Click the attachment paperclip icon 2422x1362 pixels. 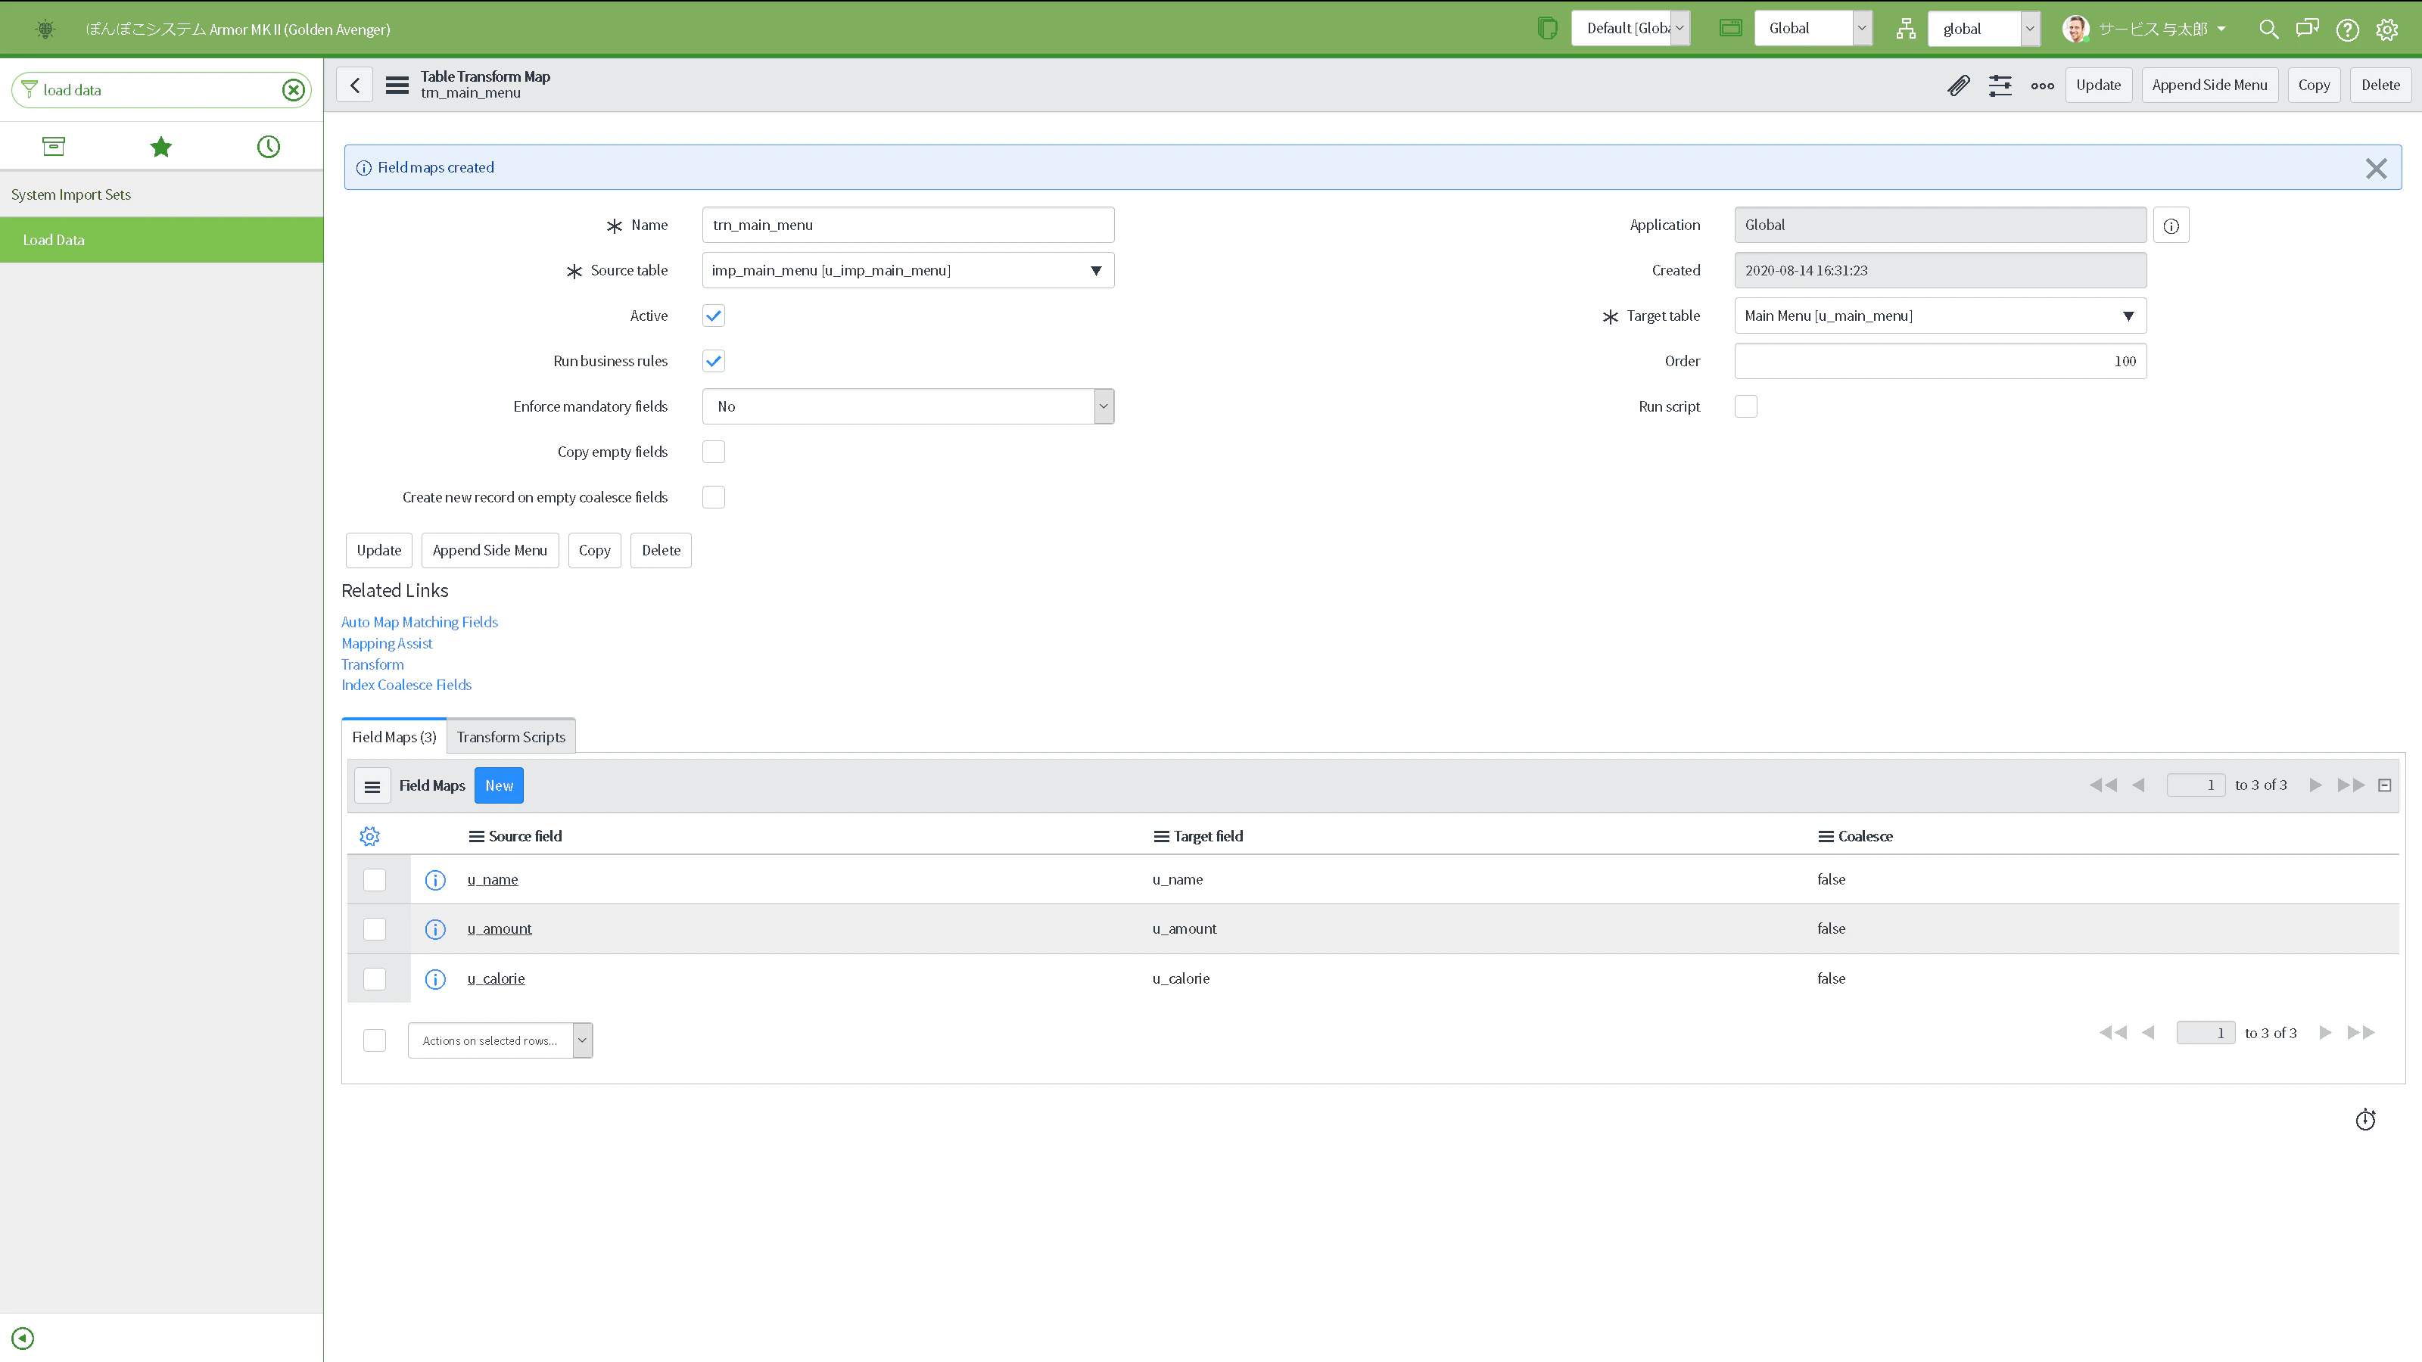click(x=1959, y=86)
